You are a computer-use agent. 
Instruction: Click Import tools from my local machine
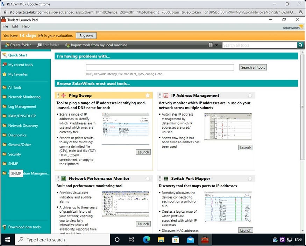96,45
